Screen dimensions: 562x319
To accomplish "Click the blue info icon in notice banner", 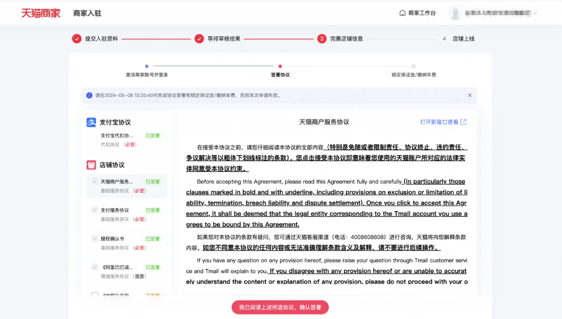I will pyautogui.click(x=89, y=95).
